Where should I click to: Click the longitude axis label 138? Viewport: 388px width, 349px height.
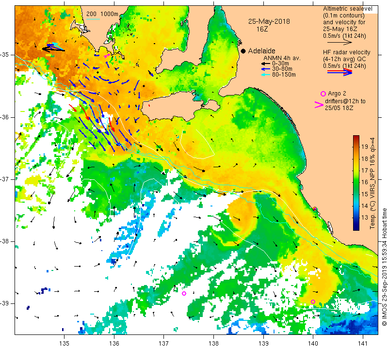coord(213,344)
